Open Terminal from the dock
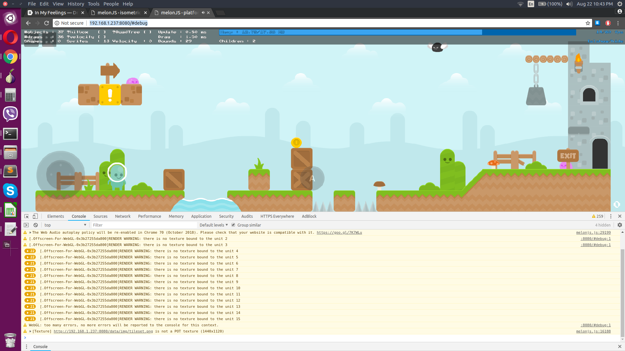625x351 pixels. (10, 134)
